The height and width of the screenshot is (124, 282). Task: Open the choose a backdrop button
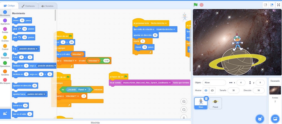275,119
